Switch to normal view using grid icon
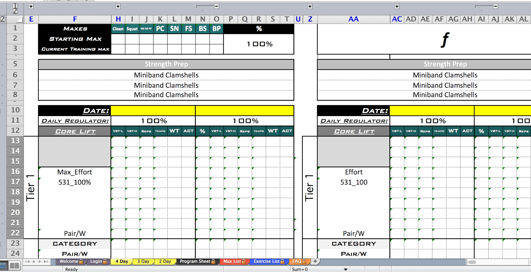The width and height of the screenshot is (531, 272). point(3,266)
